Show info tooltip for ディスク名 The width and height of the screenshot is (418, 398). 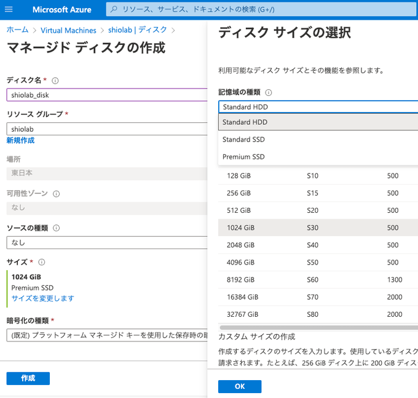click(x=55, y=81)
